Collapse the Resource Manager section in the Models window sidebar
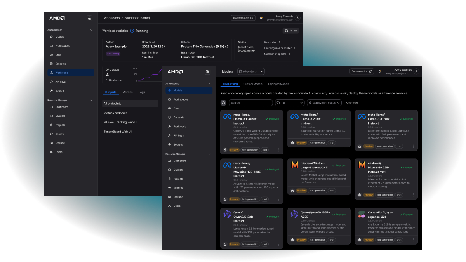The width and height of the screenshot is (466, 262). [210, 154]
